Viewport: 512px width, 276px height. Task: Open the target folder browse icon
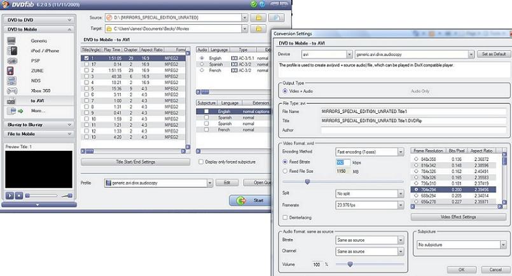(258, 29)
